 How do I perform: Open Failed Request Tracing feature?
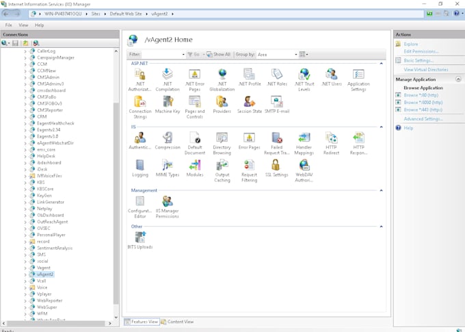click(277, 143)
